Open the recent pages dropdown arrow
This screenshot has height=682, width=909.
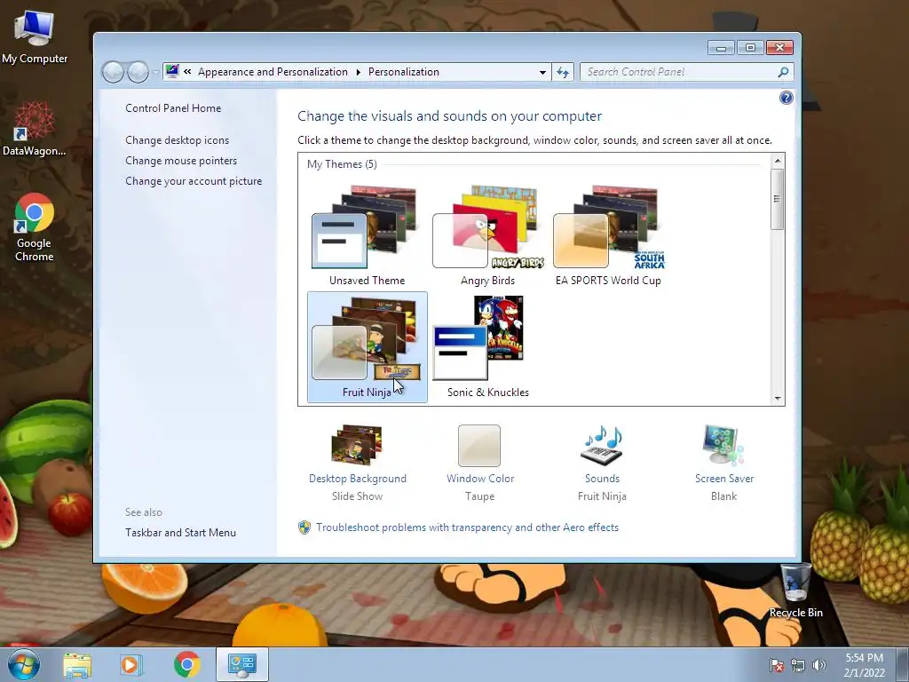[x=155, y=73]
